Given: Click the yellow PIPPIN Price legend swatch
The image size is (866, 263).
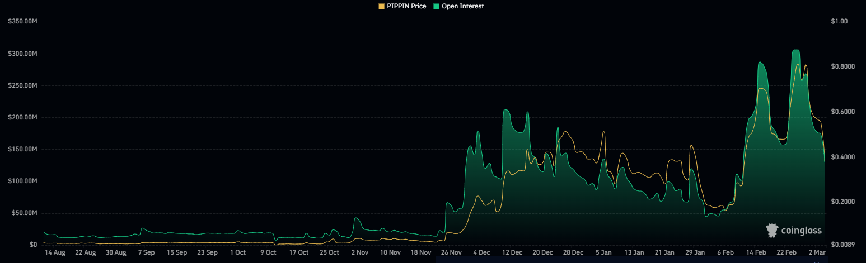Looking at the screenshot, I should [x=382, y=6].
